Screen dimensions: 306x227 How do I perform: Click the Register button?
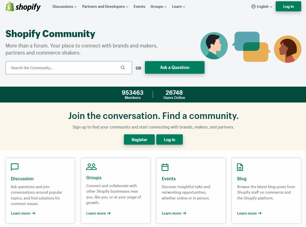(x=139, y=140)
